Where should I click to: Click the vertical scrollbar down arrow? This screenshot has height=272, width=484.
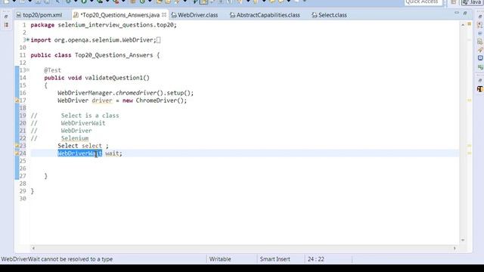(463, 240)
